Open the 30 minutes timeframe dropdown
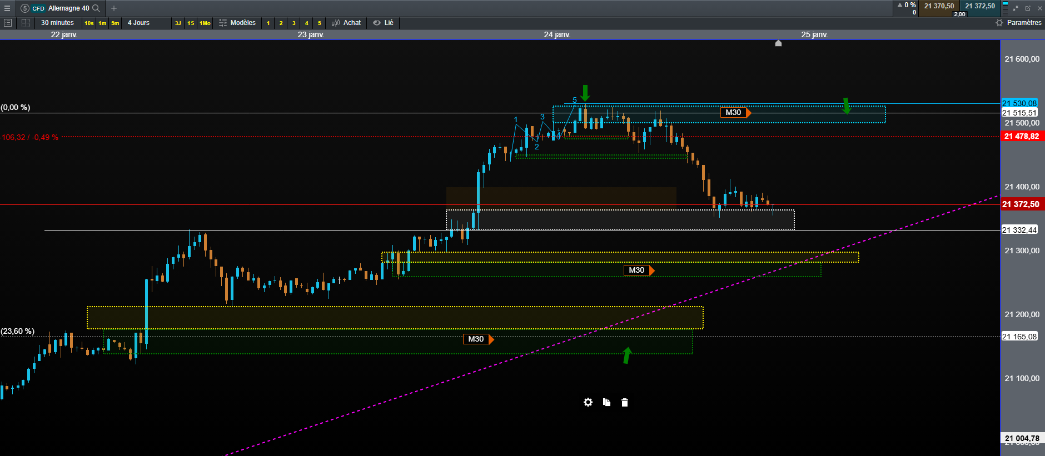The width and height of the screenshot is (1045, 456). (x=57, y=23)
